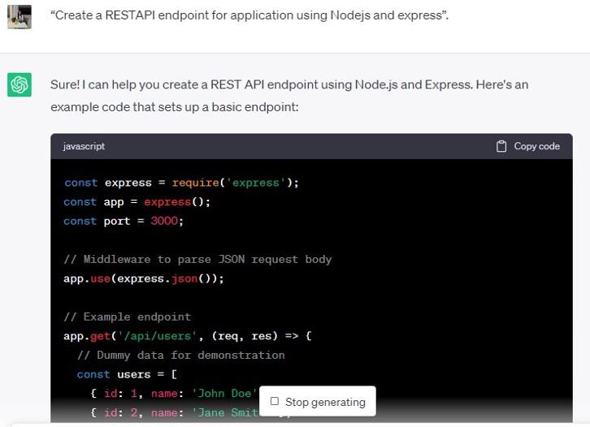Click the Example endpoint comment
590x427 pixels.
pyautogui.click(x=127, y=317)
